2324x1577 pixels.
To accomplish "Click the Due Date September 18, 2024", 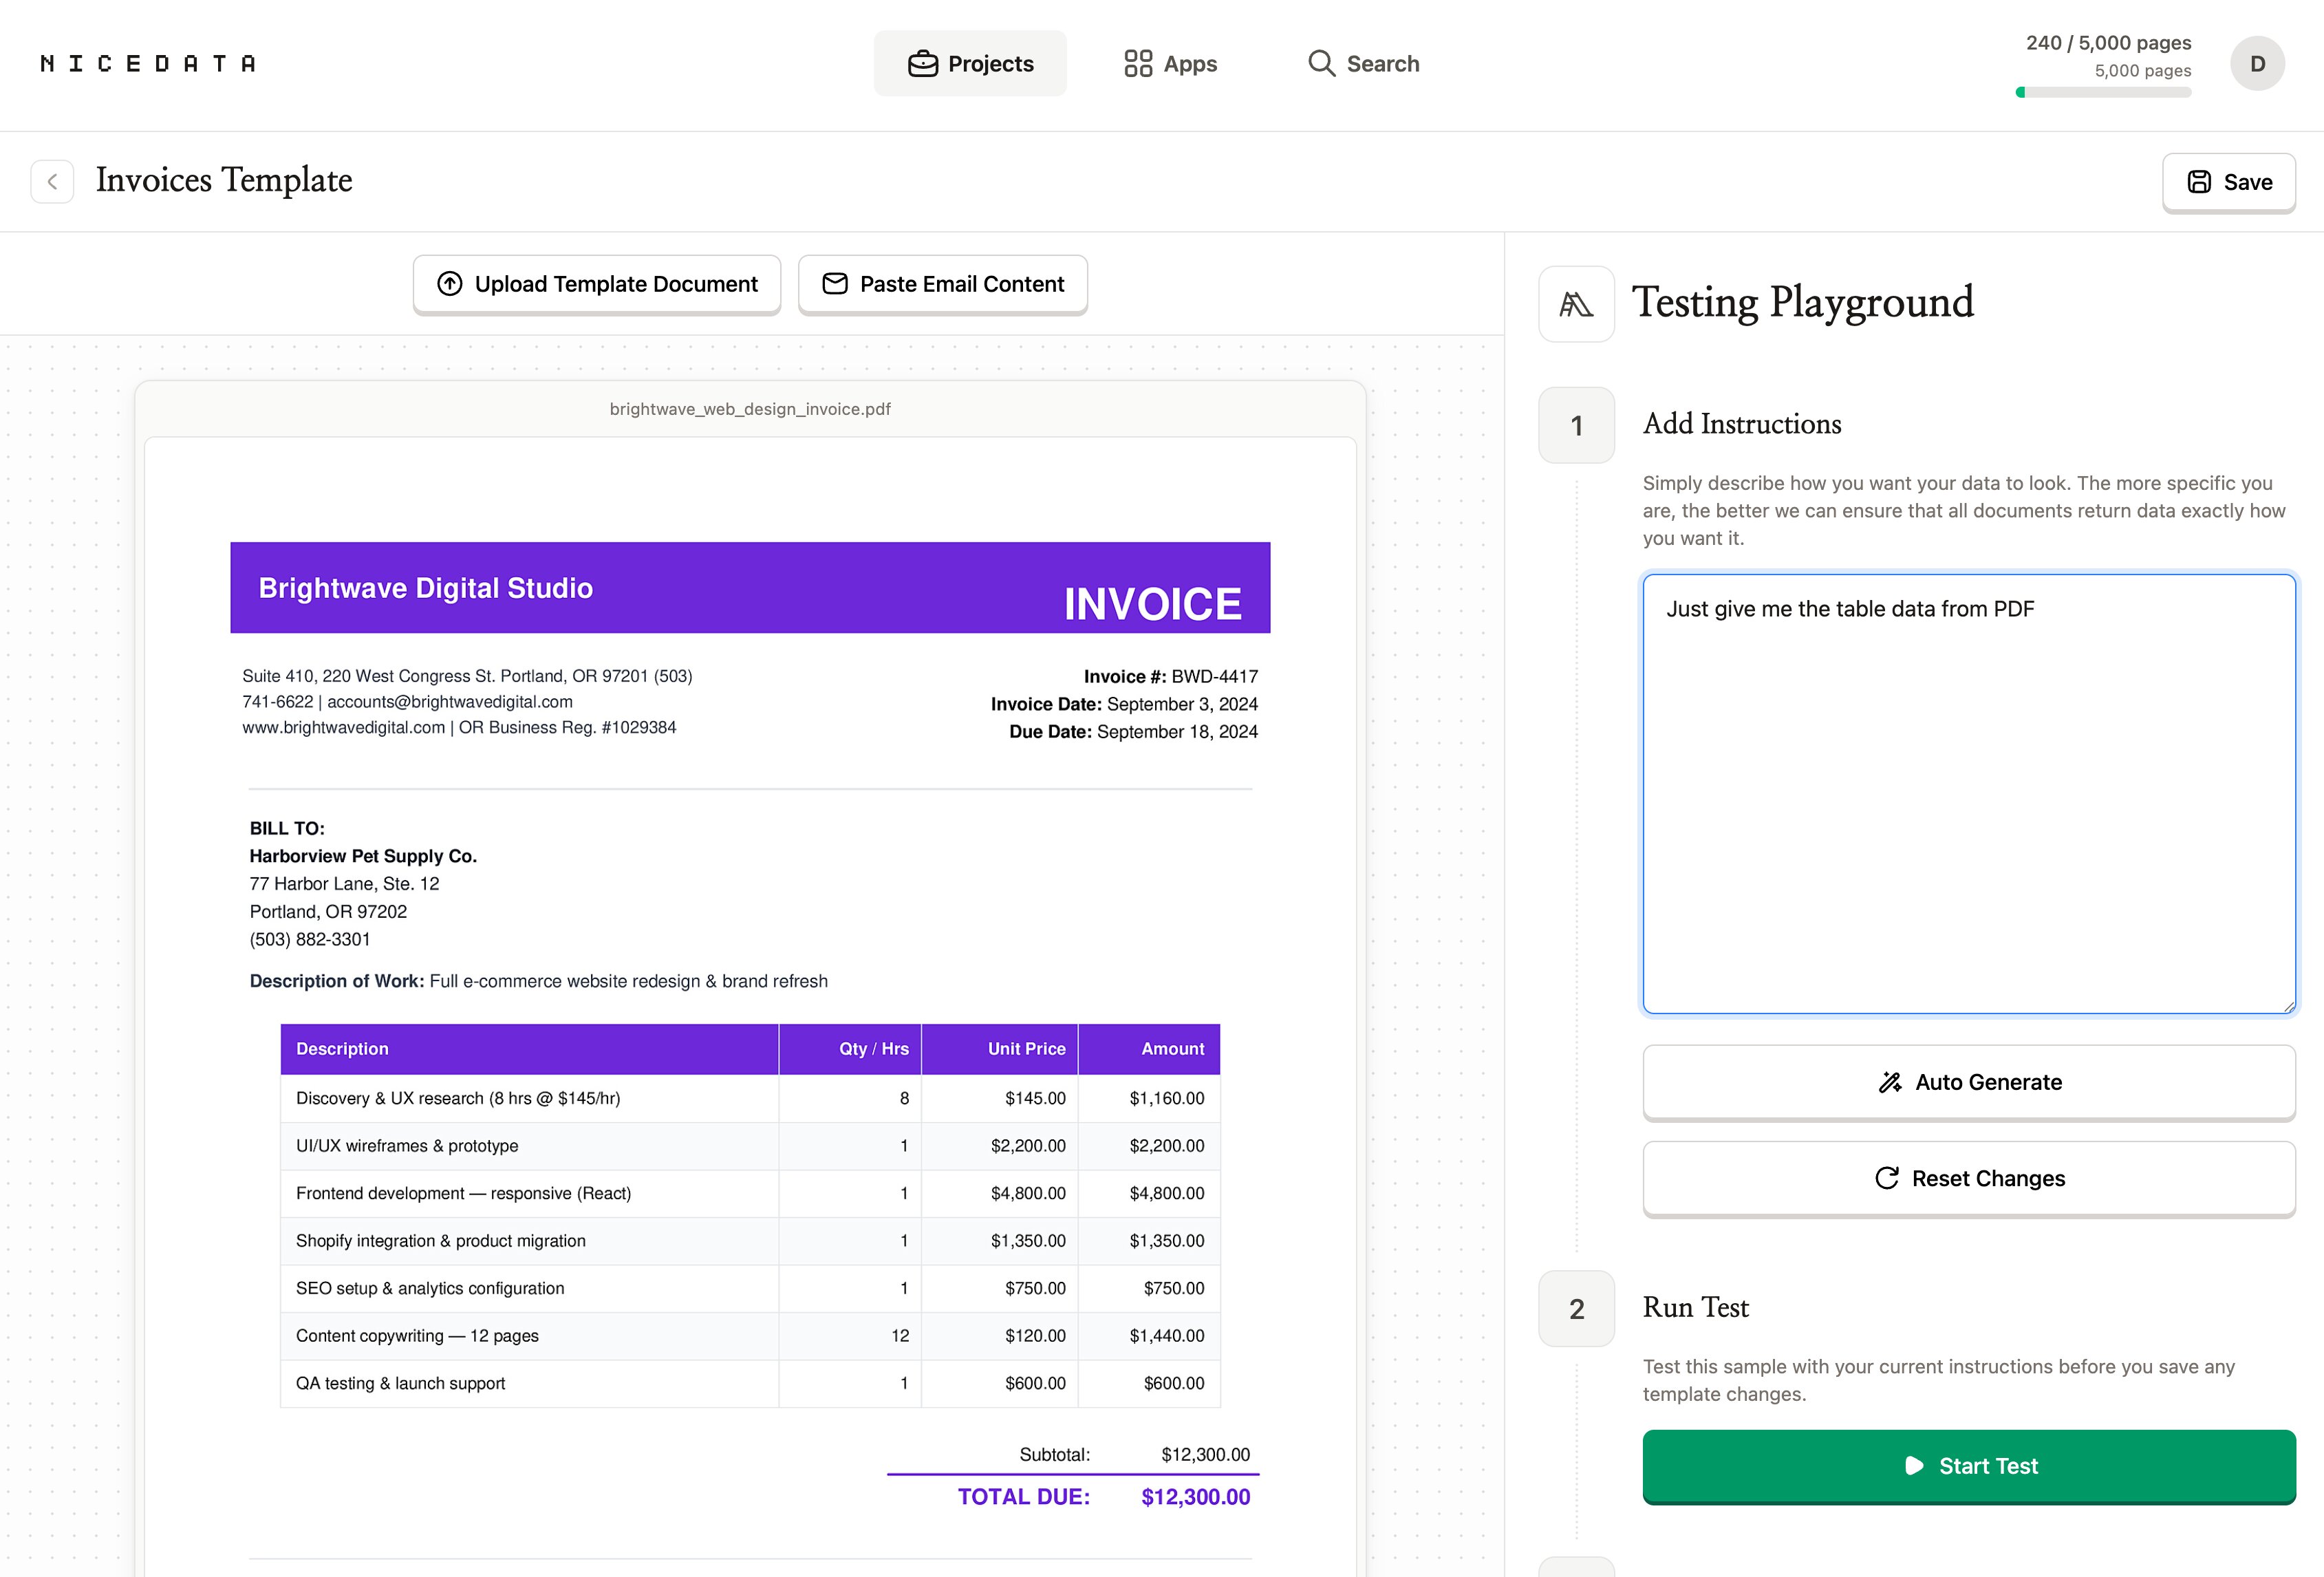I will (1133, 732).
